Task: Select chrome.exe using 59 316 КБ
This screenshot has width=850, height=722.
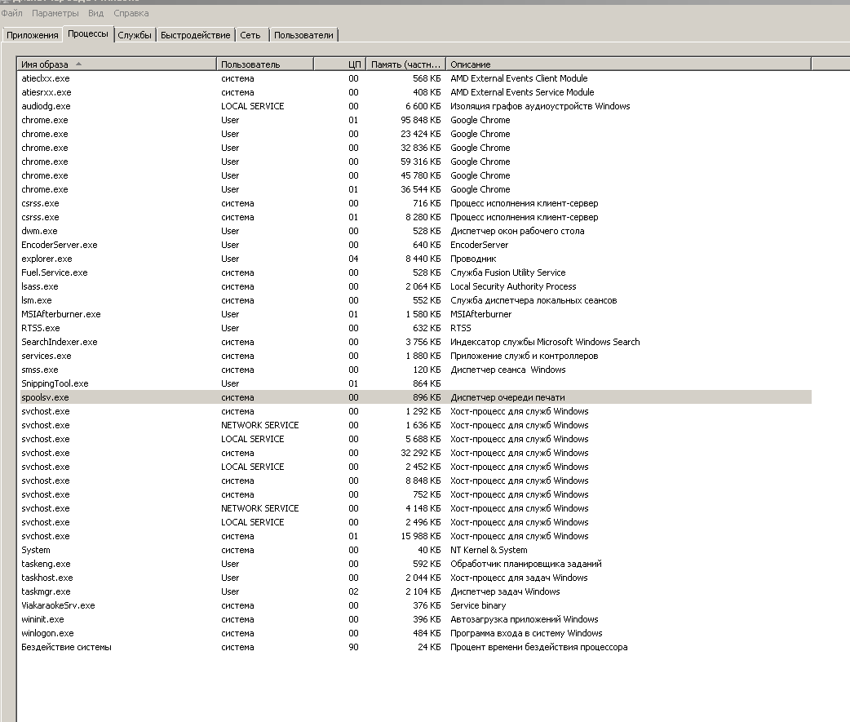Action: (x=416, y=162)
